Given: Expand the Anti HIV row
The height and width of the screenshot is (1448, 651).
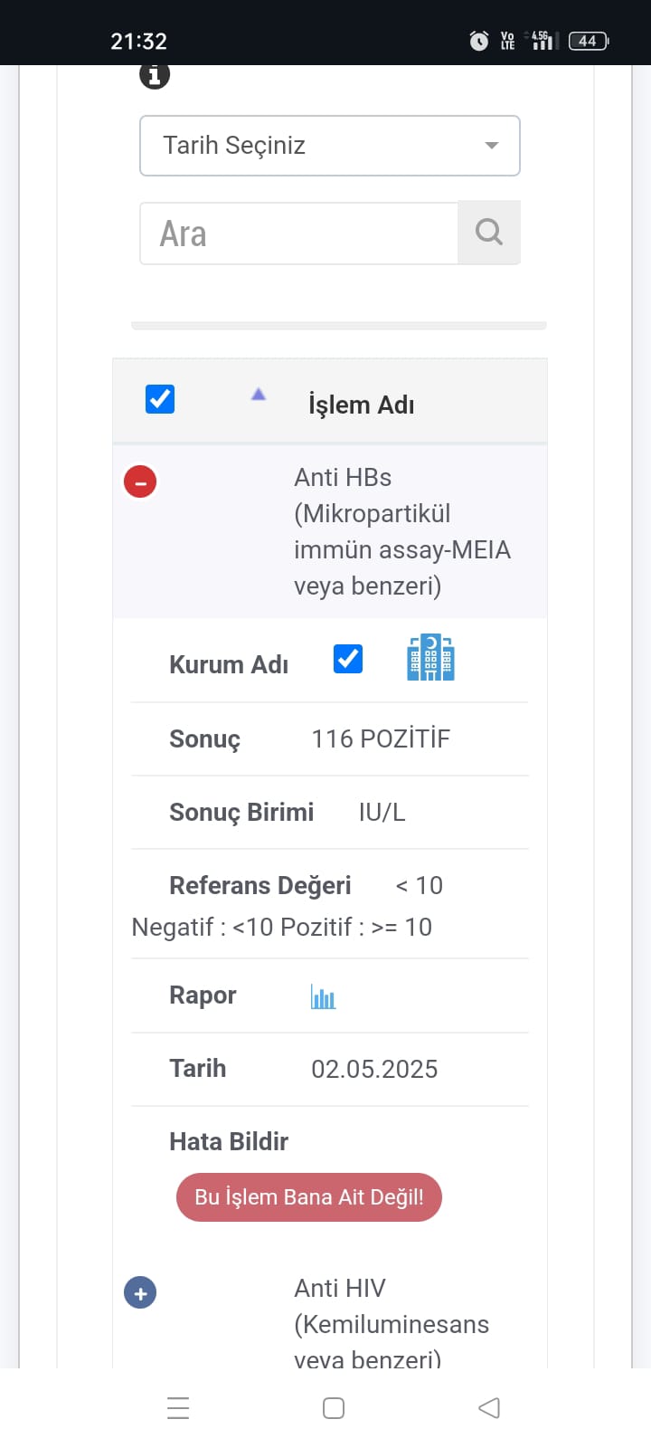Looking at the screenshot, I should tap(140, 1293).
